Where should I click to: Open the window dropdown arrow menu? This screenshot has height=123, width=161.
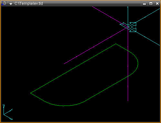point(11,4)
